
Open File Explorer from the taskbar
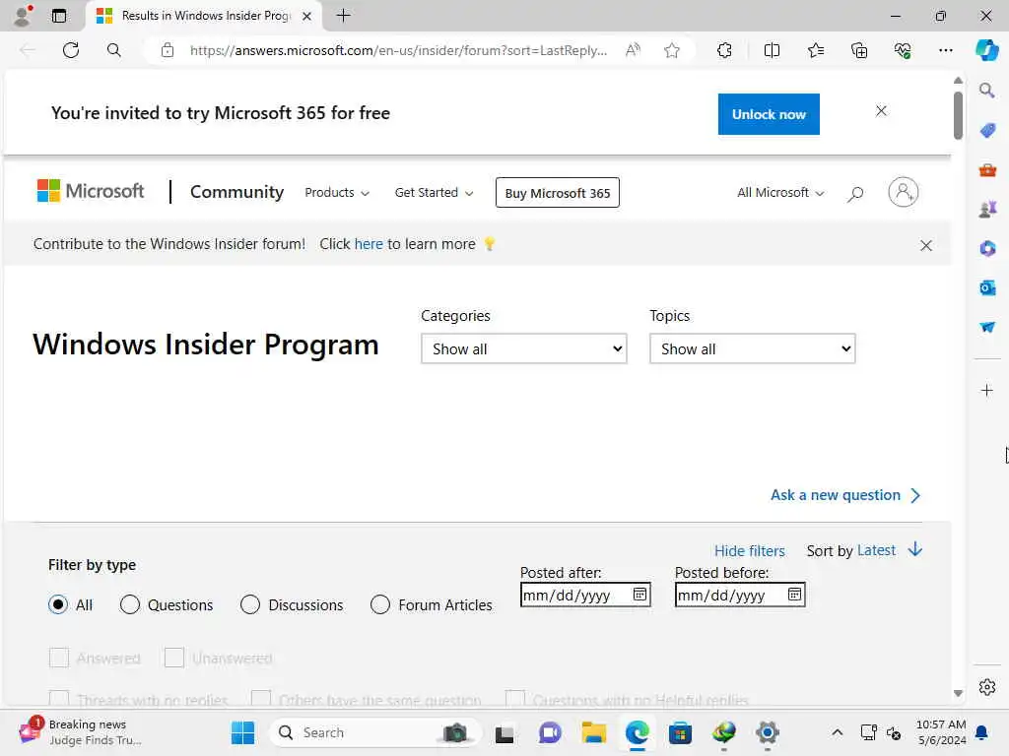coord(593,732)
